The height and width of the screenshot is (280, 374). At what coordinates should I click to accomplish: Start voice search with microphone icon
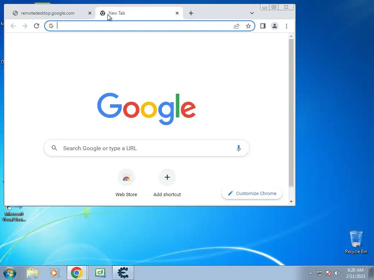238,148
